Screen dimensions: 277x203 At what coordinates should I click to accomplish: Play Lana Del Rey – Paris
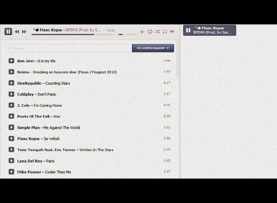click(x=11, y=161)
